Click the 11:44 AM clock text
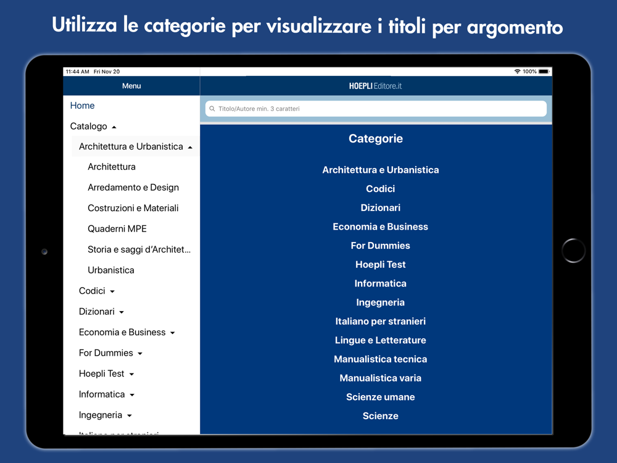Screen dimensions: 617x463 pos(78,71)
